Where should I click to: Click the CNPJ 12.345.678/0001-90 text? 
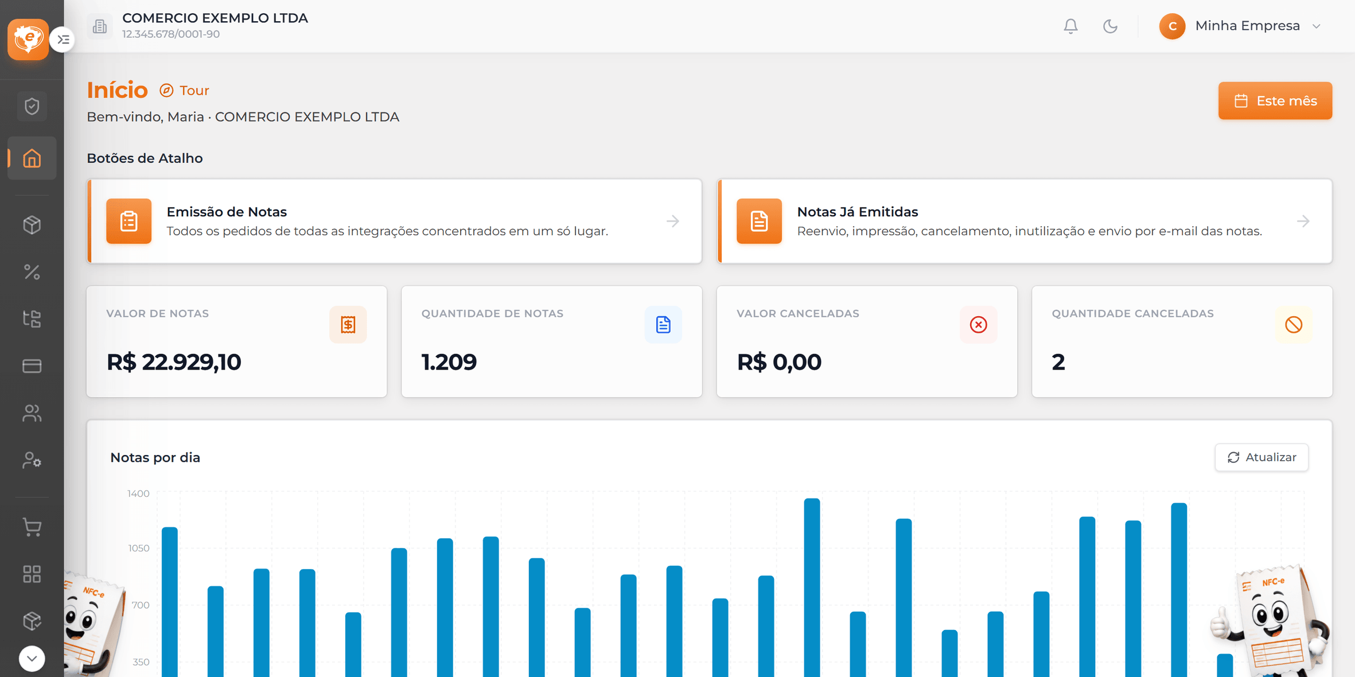click(x=171, y=34)
